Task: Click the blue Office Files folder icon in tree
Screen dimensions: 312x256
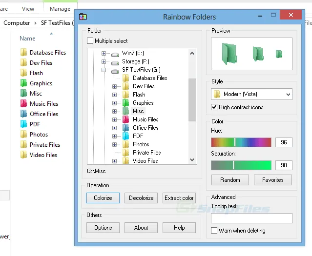Action: pos(125,128)
